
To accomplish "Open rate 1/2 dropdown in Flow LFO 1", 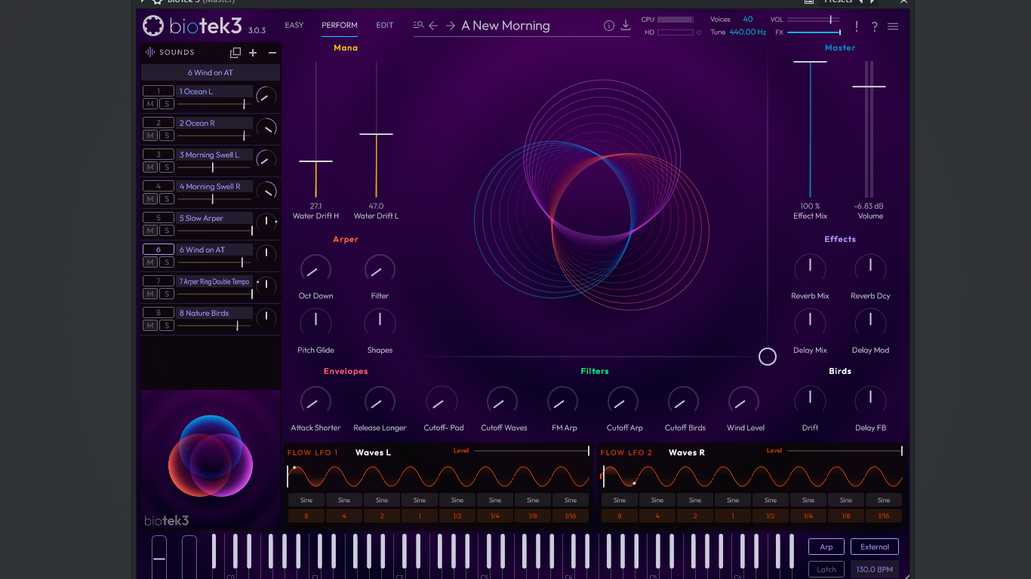I will click(457, 516).
